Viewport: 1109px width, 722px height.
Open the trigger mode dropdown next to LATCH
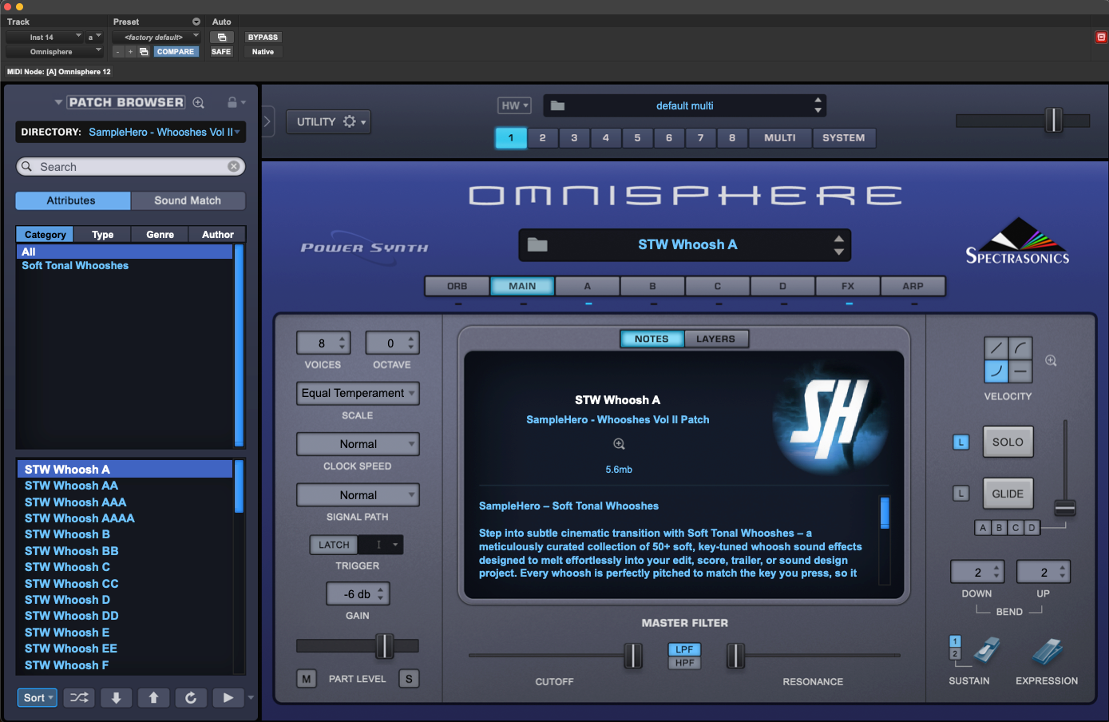coord(381,545)
